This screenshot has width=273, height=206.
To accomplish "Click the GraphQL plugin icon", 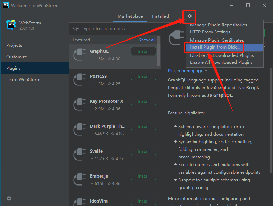I will point(79,54).
